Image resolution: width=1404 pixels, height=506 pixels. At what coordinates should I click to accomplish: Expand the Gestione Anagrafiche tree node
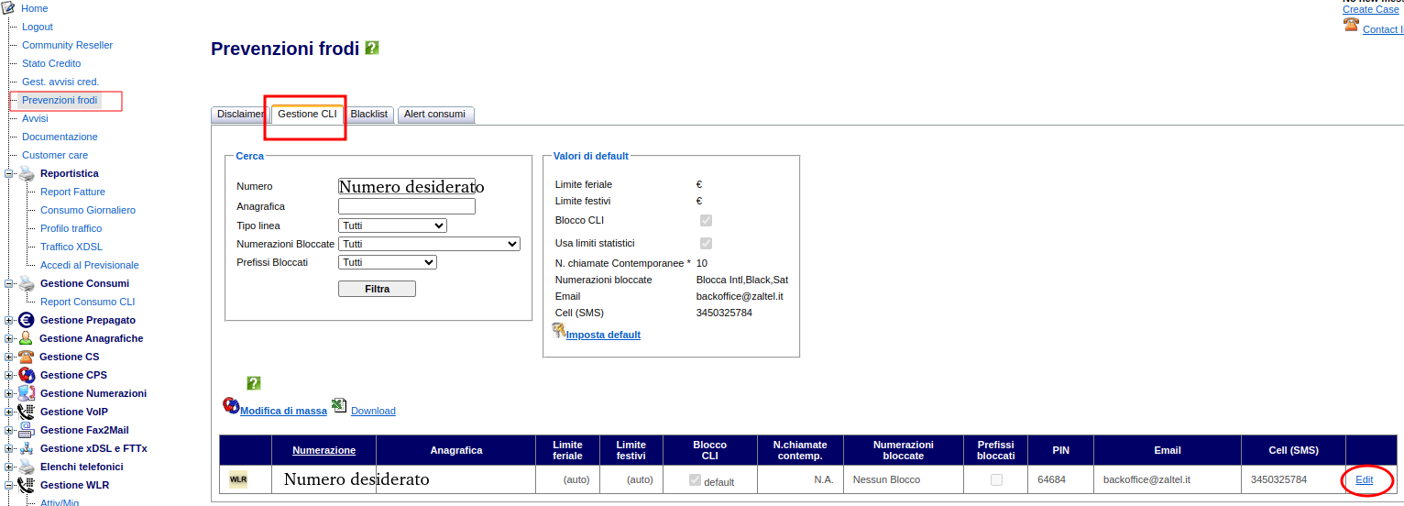point(9,338)
